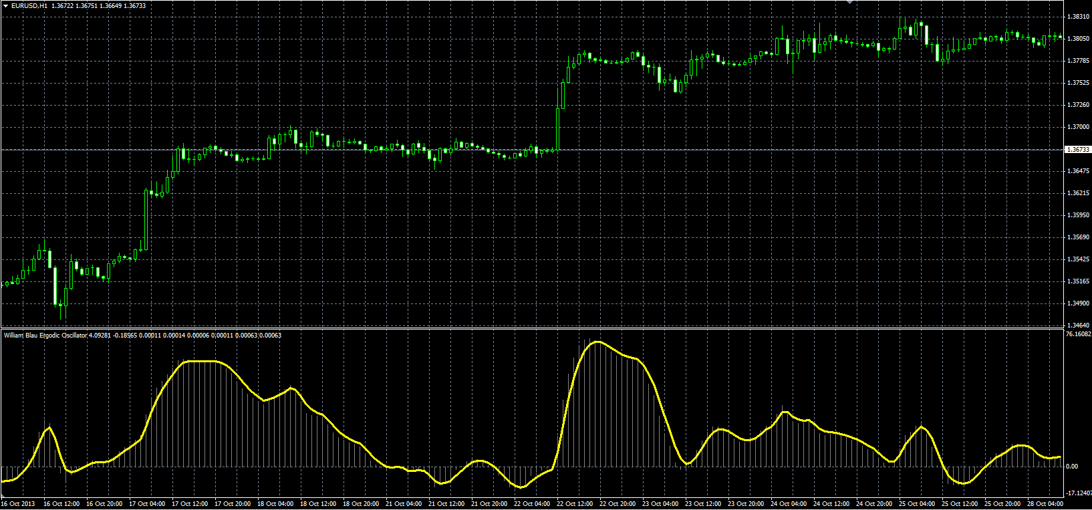Click time axis label 21 Oct 12:00

click(446, 504)
